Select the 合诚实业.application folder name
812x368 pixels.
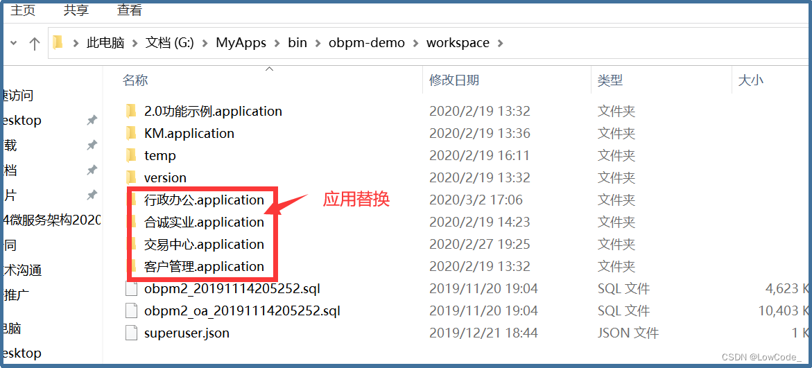[x=204, y=222]
